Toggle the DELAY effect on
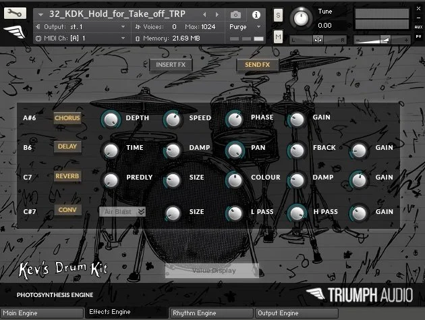425x320 pixels. click(67, 146)
